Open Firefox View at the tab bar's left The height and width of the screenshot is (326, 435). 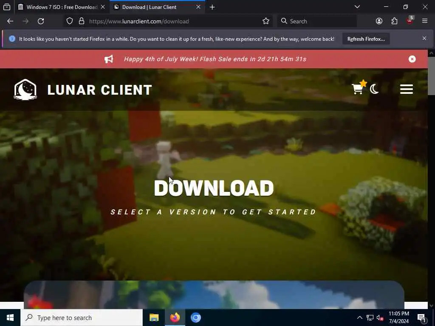(7, 7)
